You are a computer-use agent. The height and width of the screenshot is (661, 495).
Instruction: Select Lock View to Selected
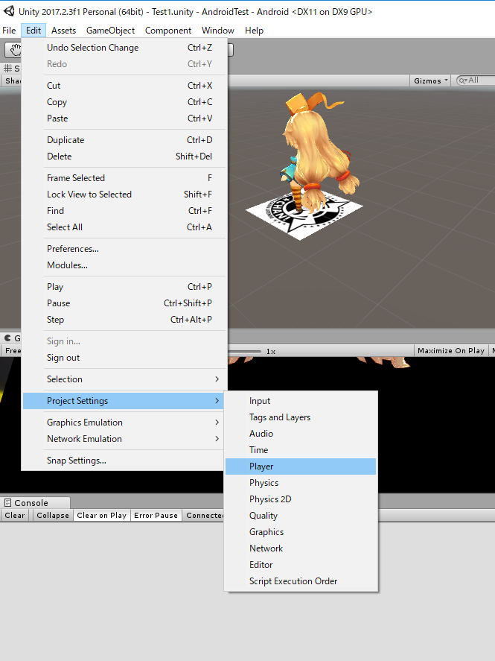(124, 194)
